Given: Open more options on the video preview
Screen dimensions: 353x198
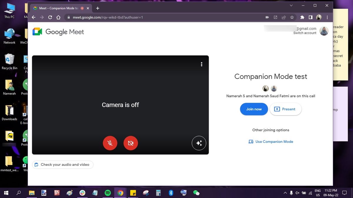Looking at the screenshot, I should click(x=202, y=64).
